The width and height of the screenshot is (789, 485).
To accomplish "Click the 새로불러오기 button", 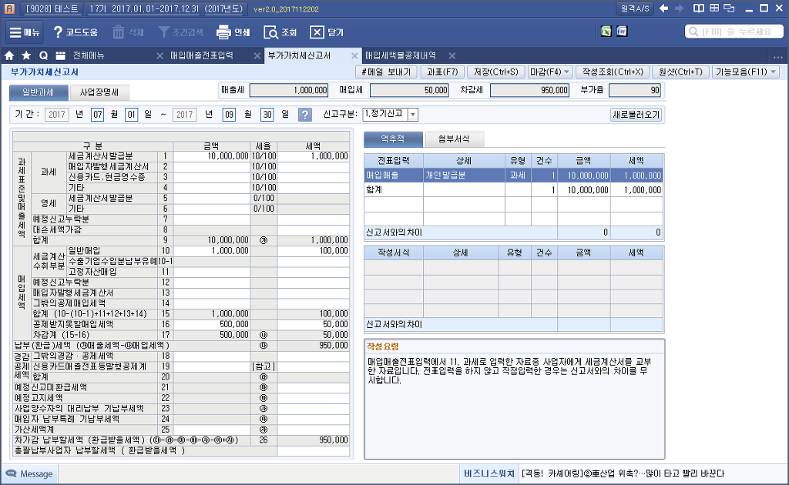I will tap(636, 115).
